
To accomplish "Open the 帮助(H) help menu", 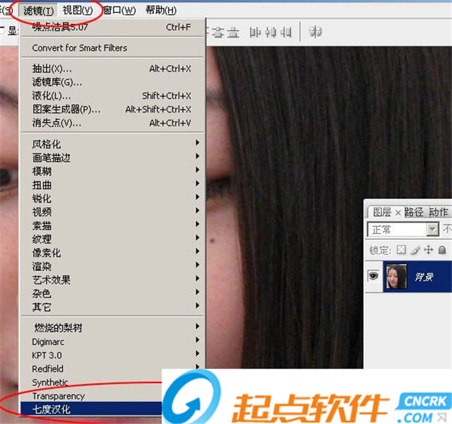I will coord(161,11).
